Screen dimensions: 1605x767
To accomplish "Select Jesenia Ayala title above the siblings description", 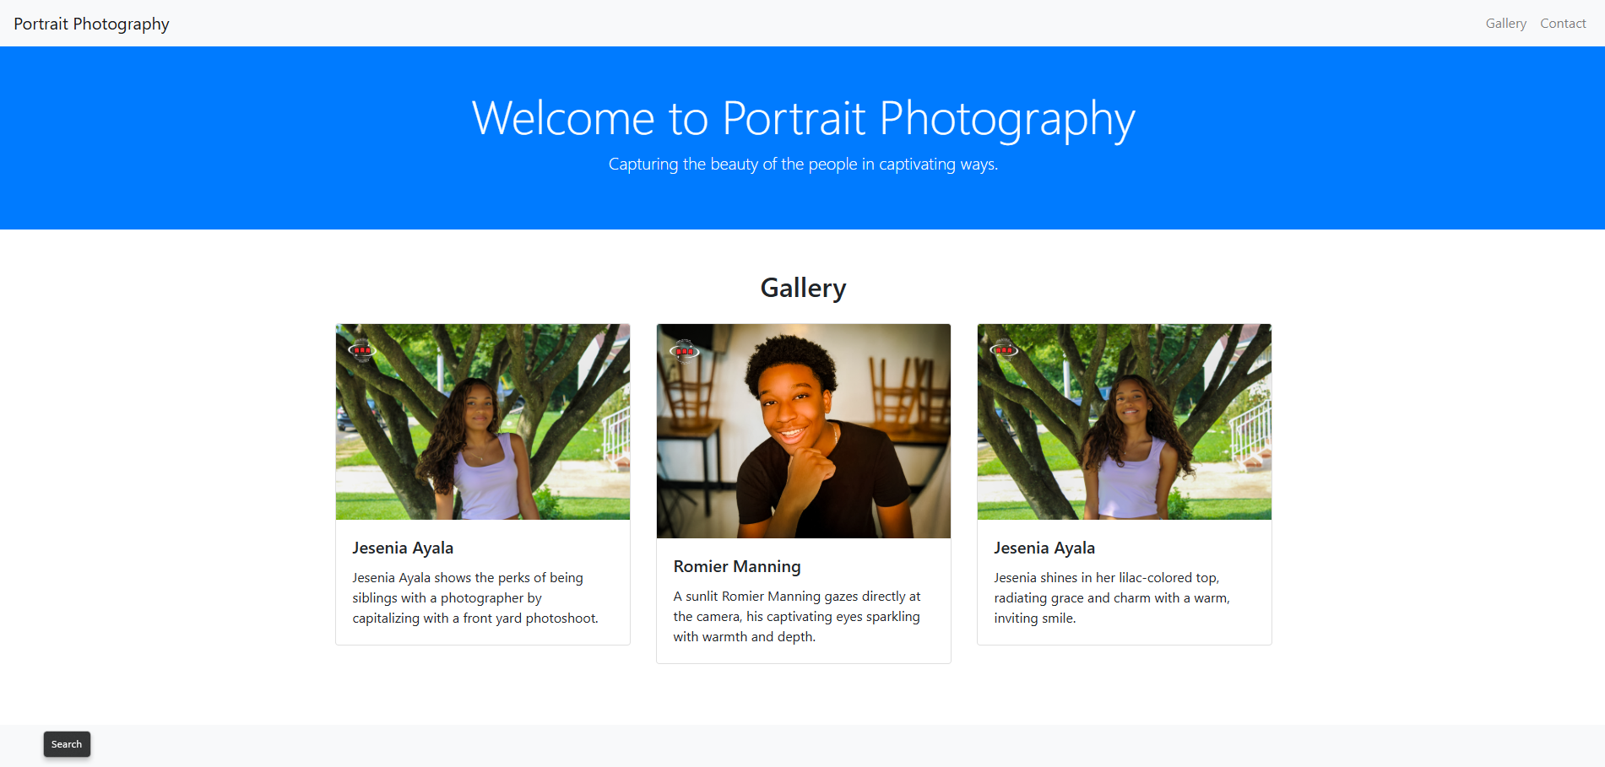I will pos(403,548).
